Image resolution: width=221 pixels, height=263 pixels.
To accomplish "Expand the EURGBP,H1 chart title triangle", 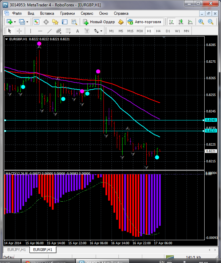I will point(7,39).
